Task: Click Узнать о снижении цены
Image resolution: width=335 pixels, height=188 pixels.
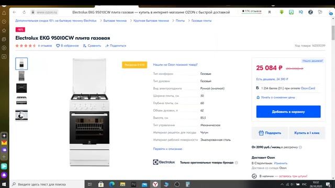Action: [276, 98]
